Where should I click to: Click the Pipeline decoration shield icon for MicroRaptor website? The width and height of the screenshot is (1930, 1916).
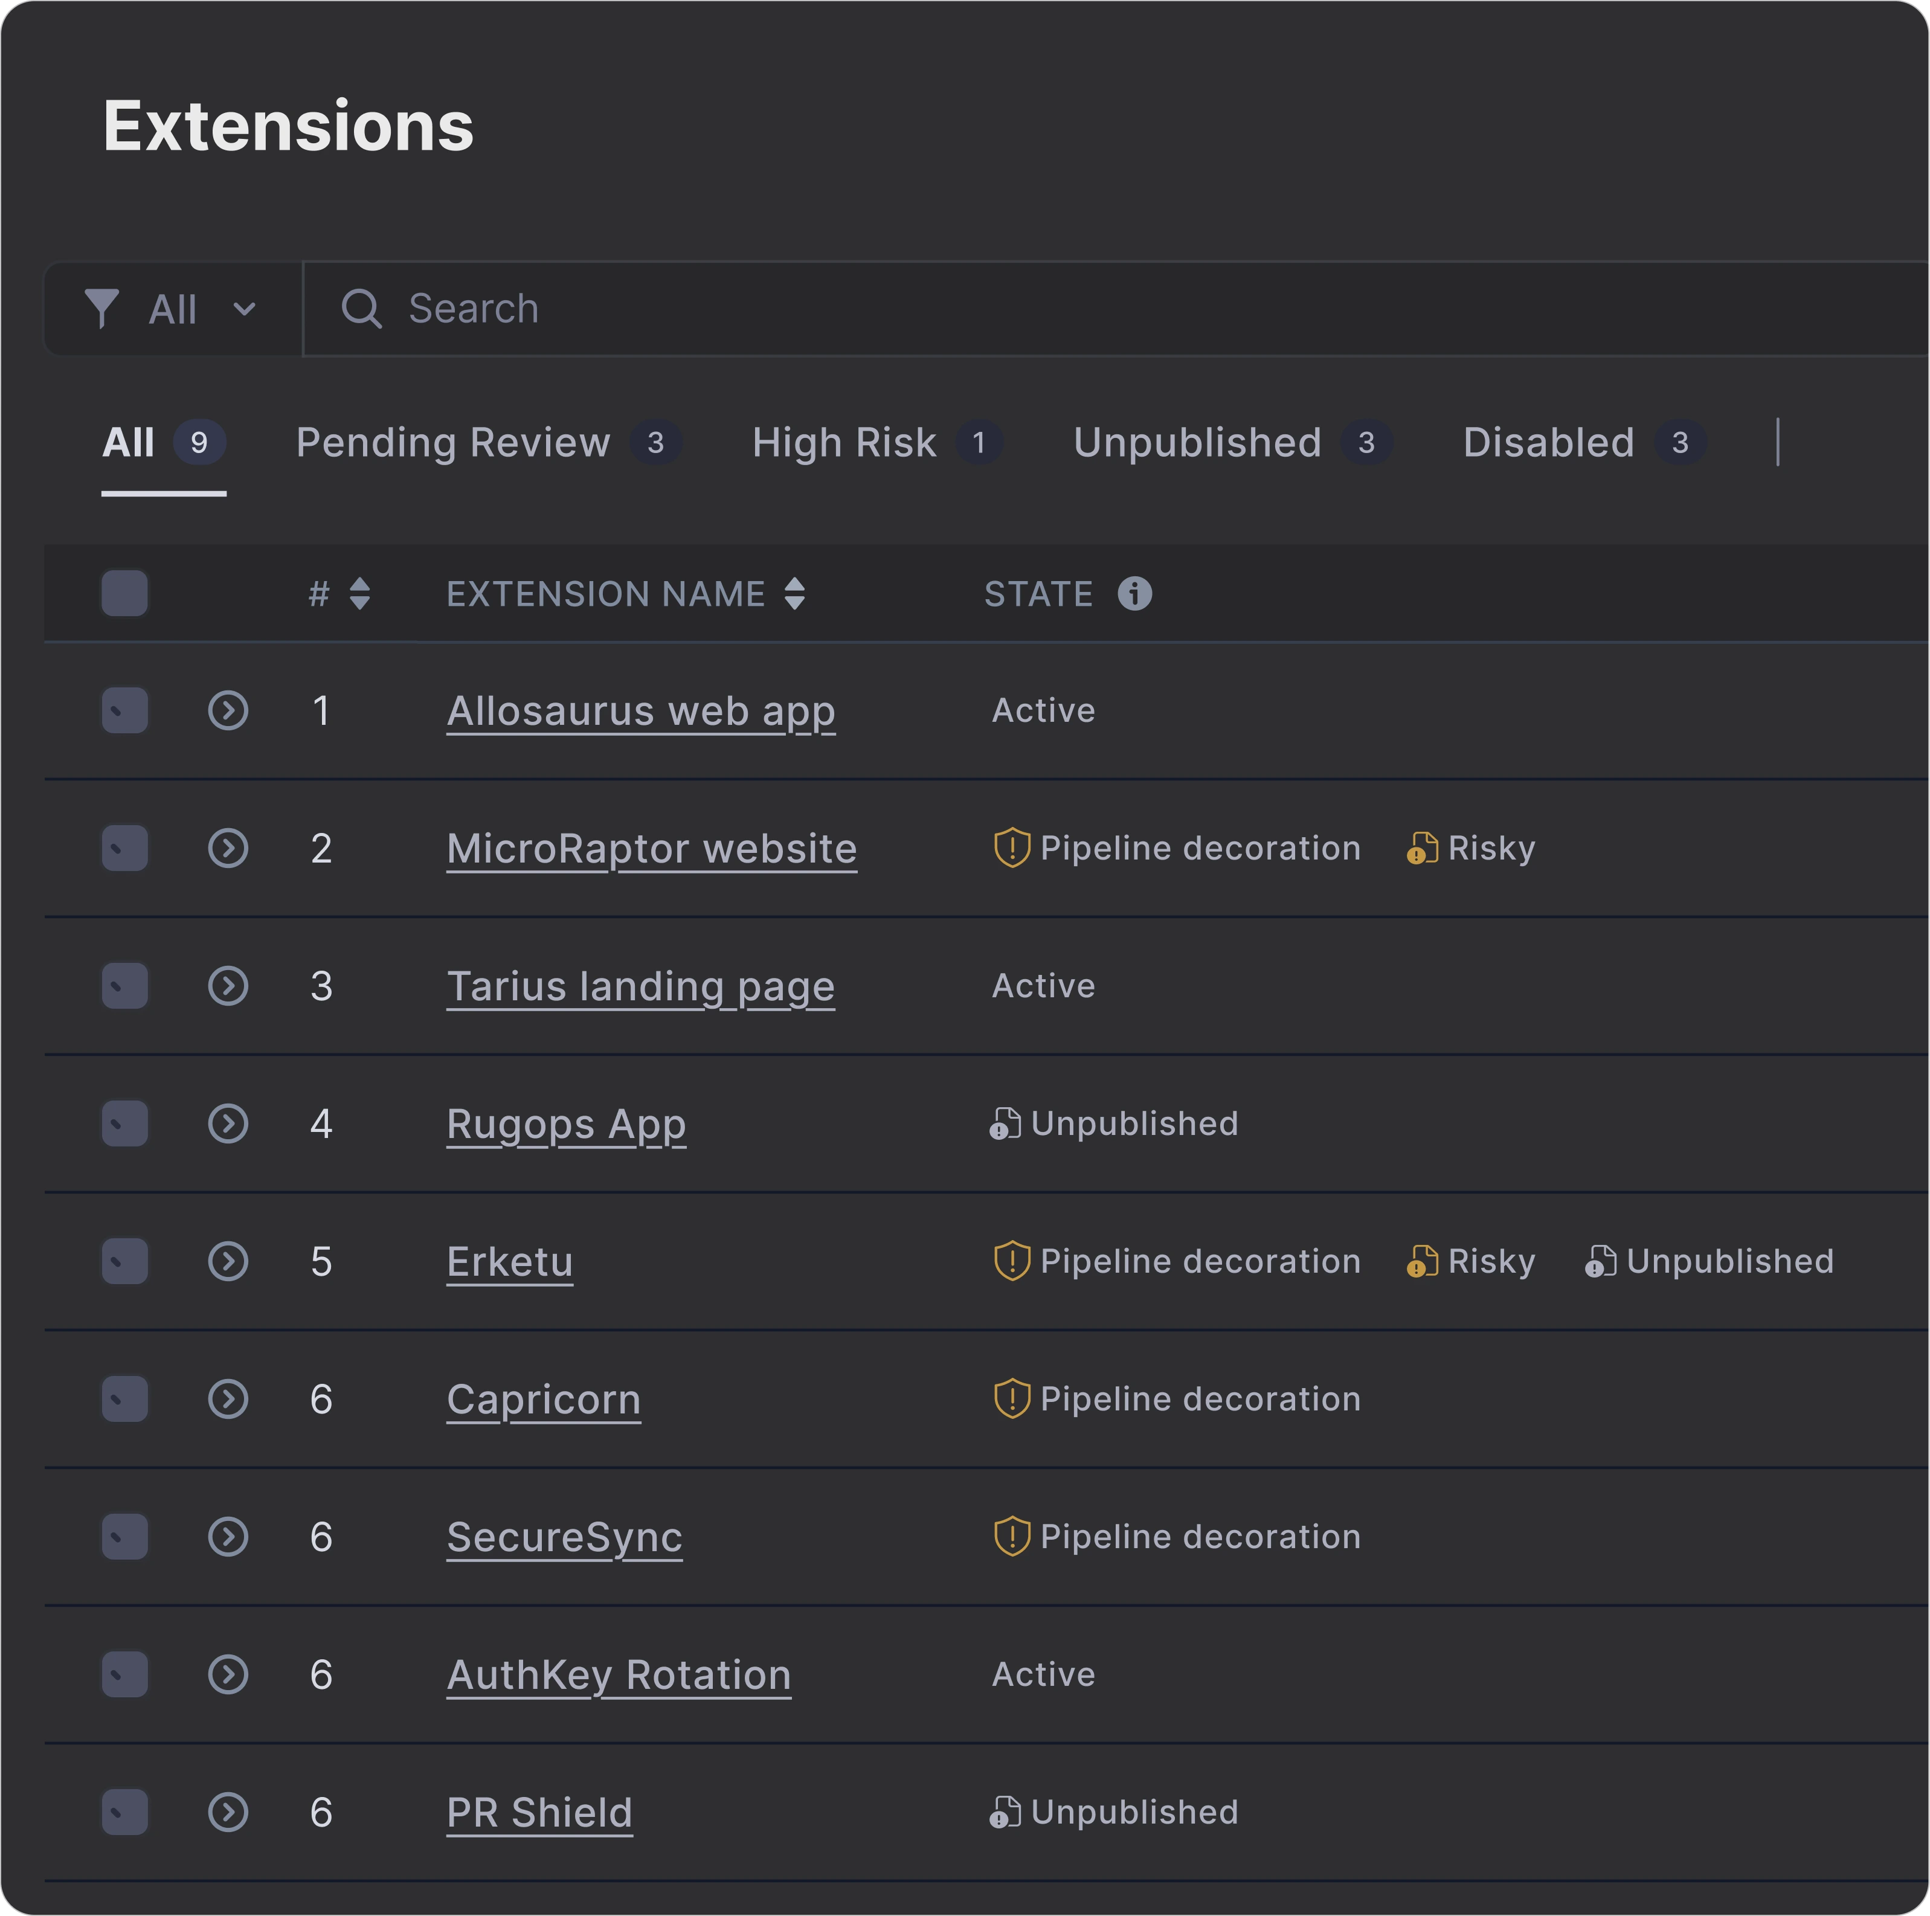[1011, 848]
